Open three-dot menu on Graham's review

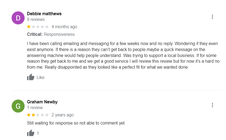coord(212,105)
